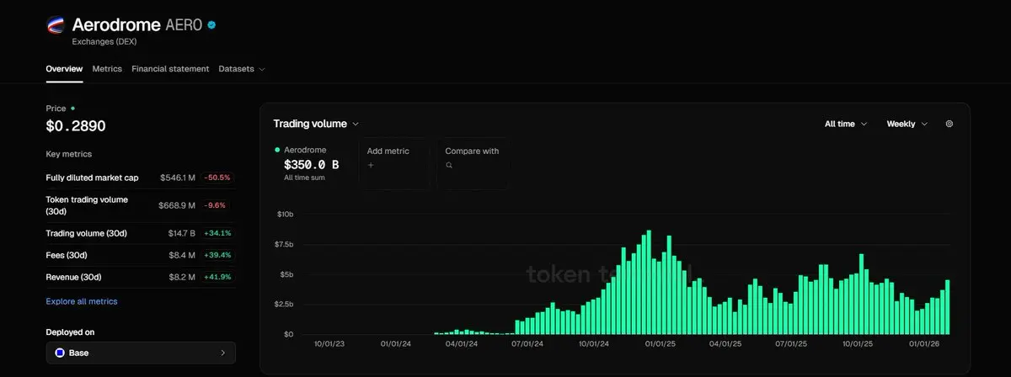Image resolution: width=1011 pixels, height=377 pixels.
Task: Click the Fees (30d) metric row
Action: (140, 255)
